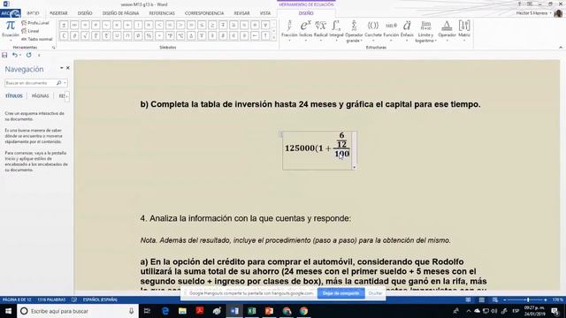Switch to TÍTULOS navigation tab
566x318 pixels.
point(14,96)
